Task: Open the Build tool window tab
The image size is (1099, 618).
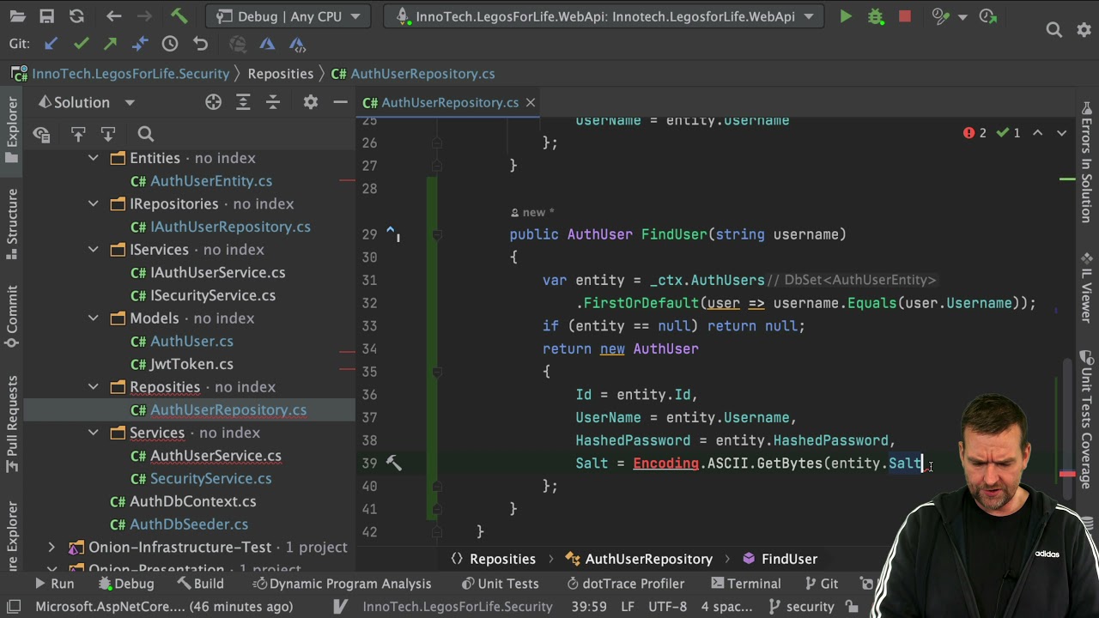Action: click(199, 584)
